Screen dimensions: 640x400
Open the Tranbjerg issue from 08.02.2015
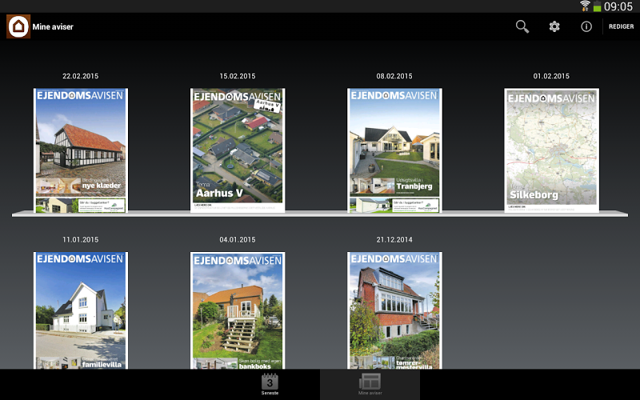tap(394, 150)
